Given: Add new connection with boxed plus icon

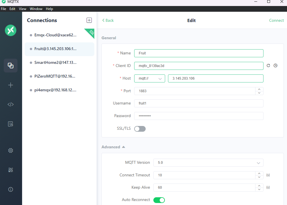Looking at the screenshot, I should 89,20.
